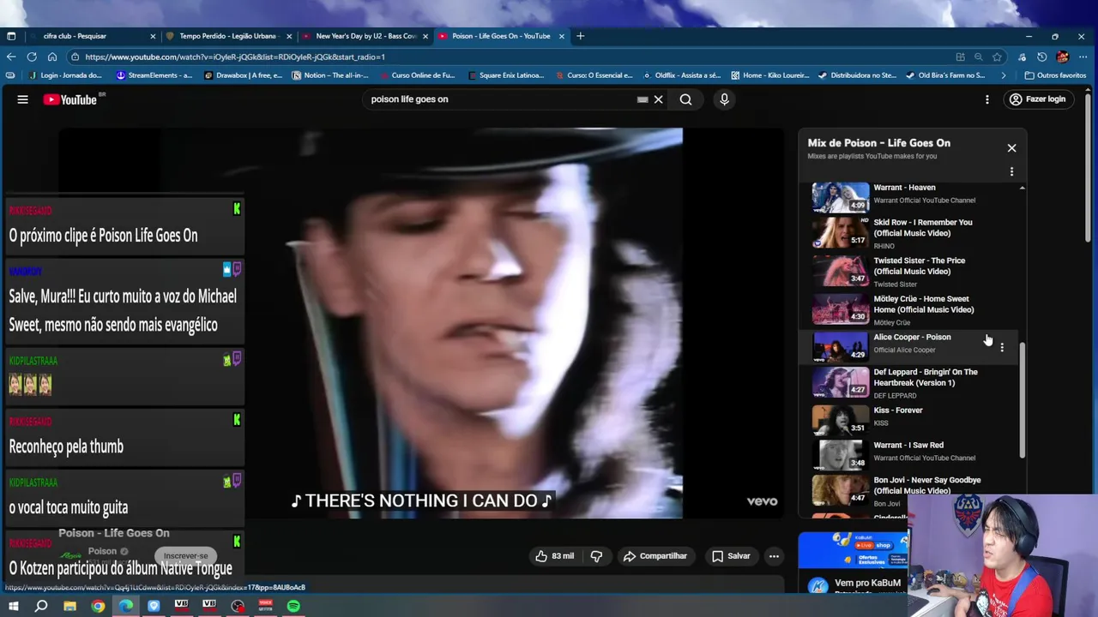This screenshot has width=1098, height=617.
Task: Switch to New Year's Day by U2 tab
Action: pyautogui.click(x=365, y=36)
